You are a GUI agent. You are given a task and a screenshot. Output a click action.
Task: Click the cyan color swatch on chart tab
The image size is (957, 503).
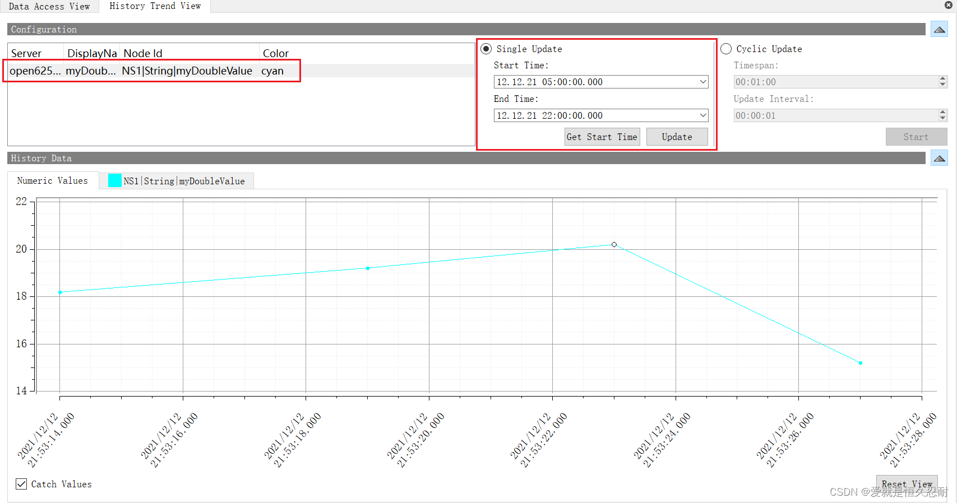pos(115,180)
